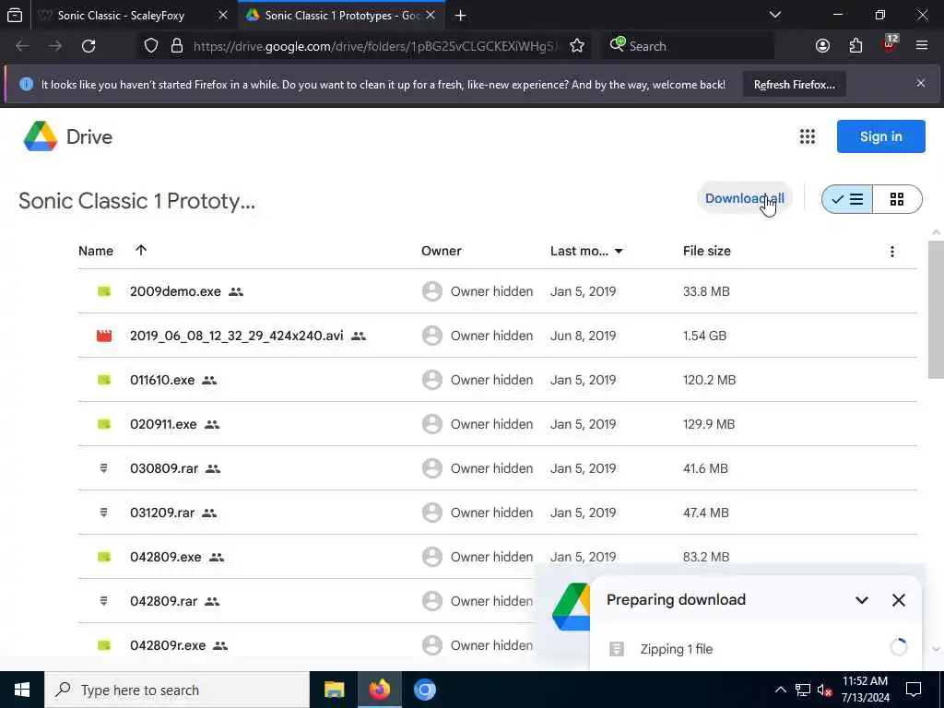Go back one page
Viewport: 944px width, 708px height.
coord(22,46)
